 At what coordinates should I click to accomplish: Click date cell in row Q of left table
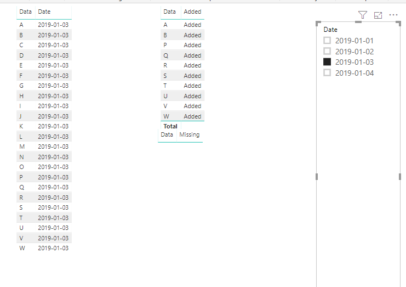(53, 187)
